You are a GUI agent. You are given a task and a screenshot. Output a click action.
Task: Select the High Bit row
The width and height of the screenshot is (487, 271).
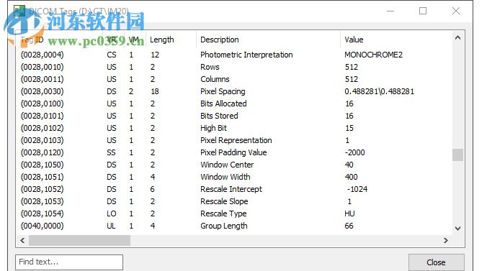pyautogui.click(x=234, y=128)
